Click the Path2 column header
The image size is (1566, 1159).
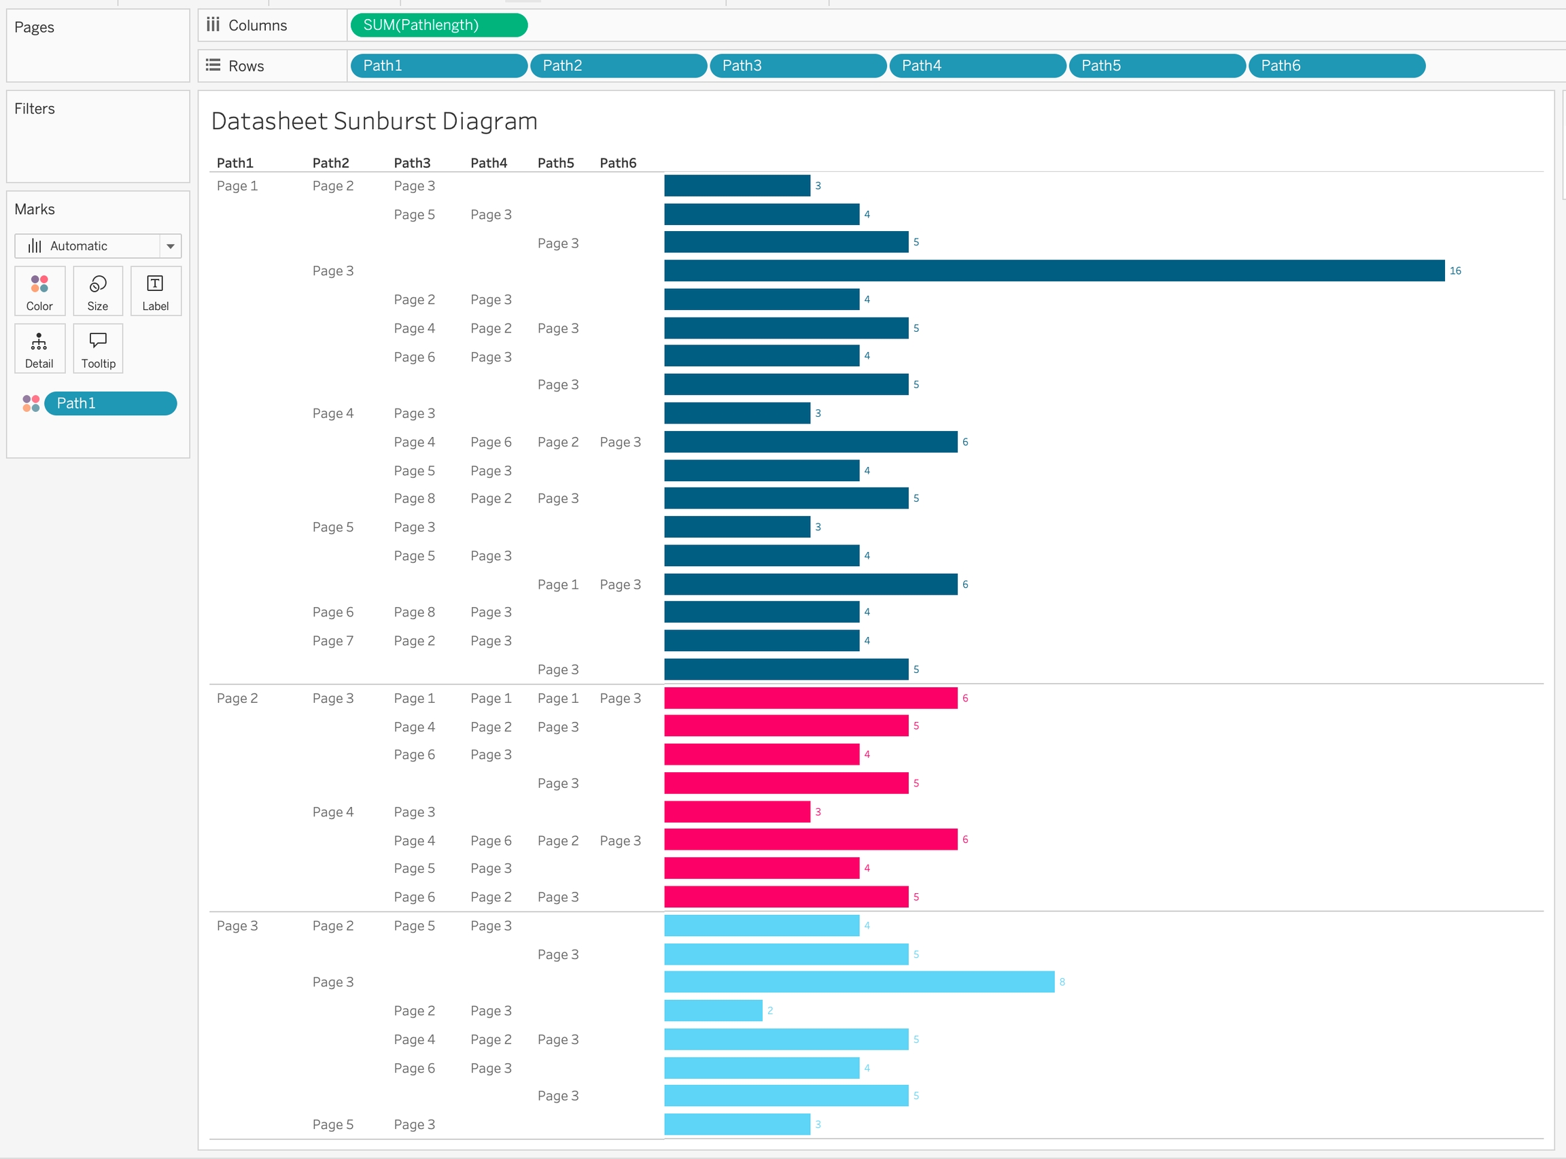point(330,162)
